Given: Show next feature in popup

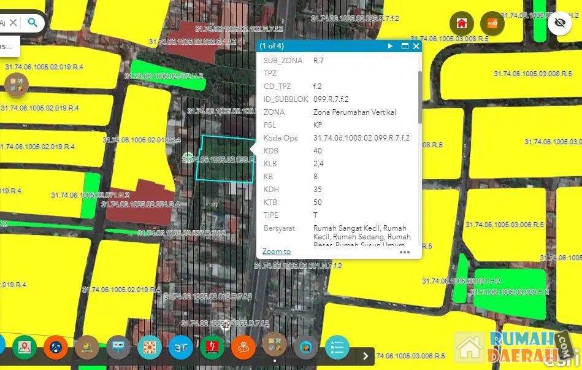Looking at the screenshot, I should point(390,46).
